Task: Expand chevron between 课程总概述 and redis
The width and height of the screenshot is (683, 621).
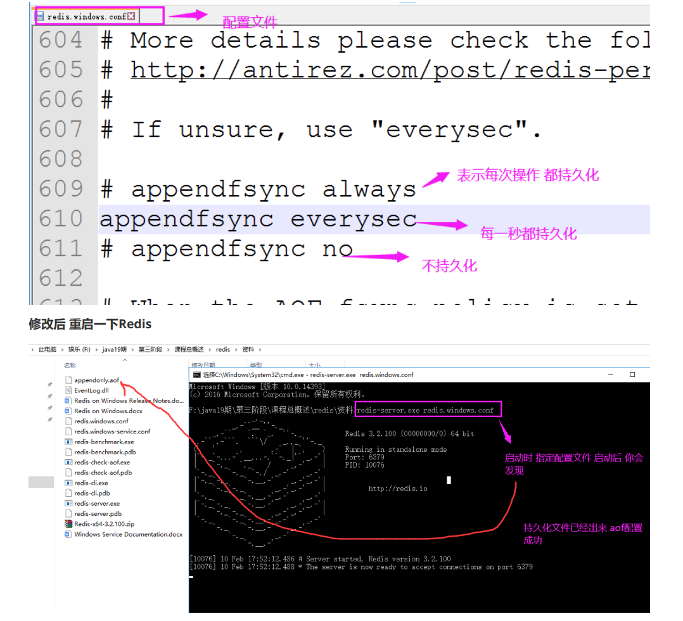Action: 210,350
